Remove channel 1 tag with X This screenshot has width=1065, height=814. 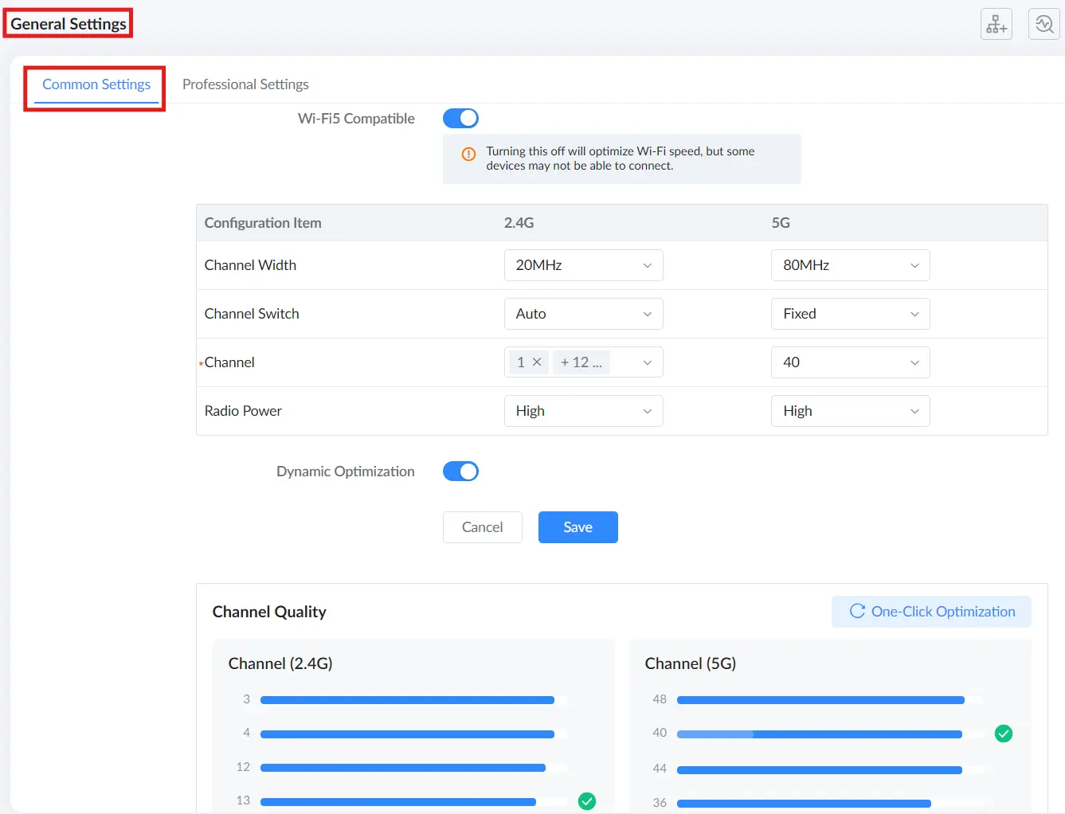point(537,362)
